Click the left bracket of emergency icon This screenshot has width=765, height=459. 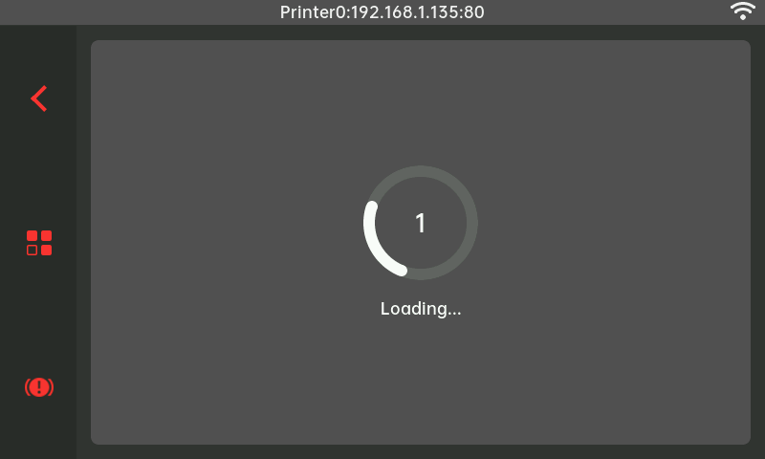coord(27,387)
